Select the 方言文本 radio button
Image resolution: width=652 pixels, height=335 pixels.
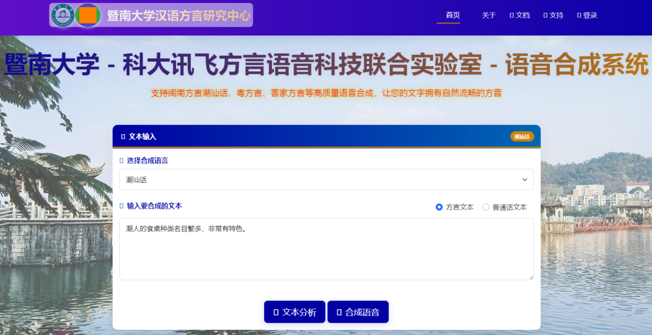click(x=439, y=207)
